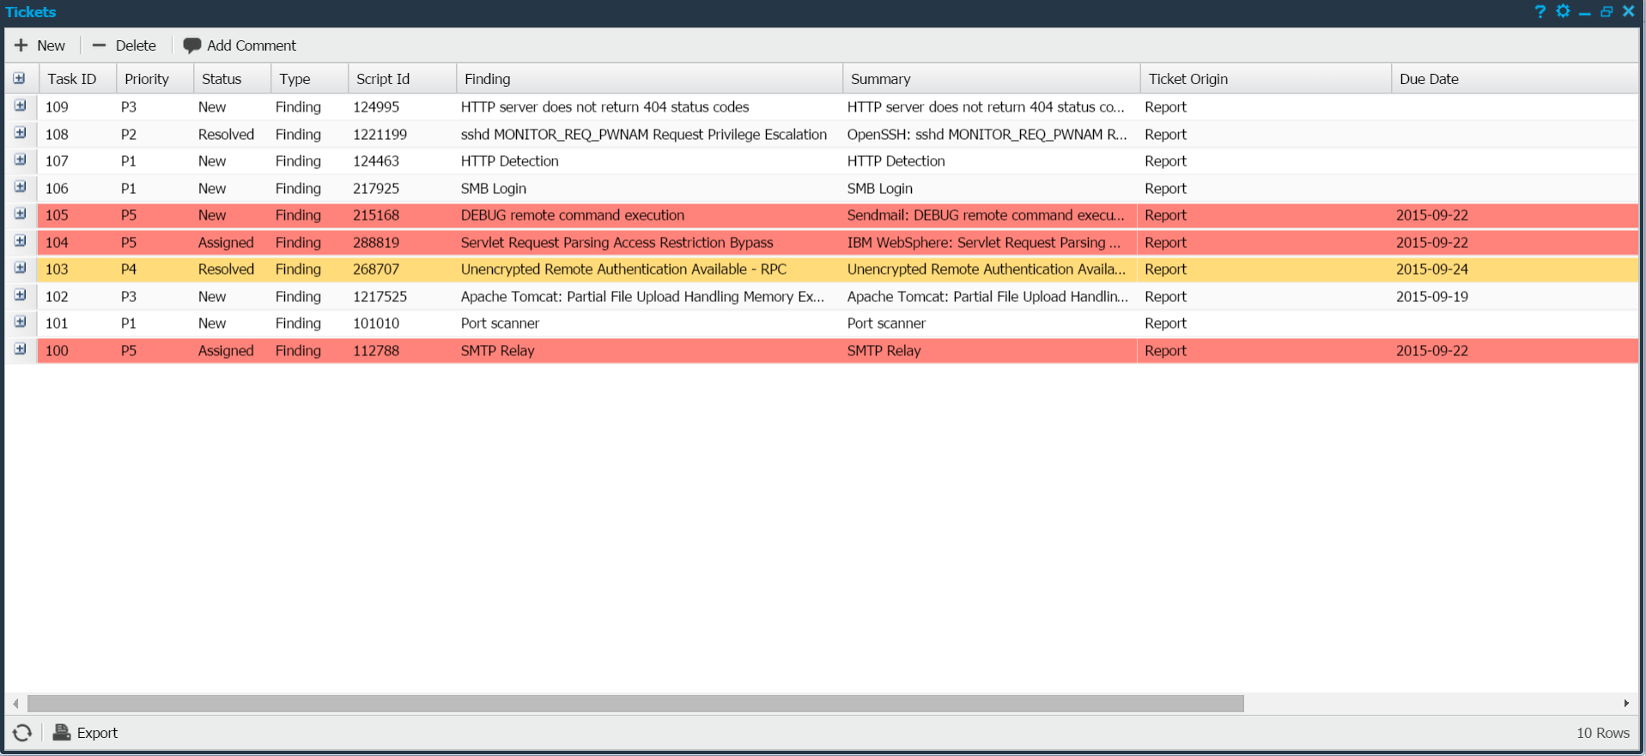Open the help question mark icon
The width and height of the screenshot is (1646, 756).
coord(1540,11)
